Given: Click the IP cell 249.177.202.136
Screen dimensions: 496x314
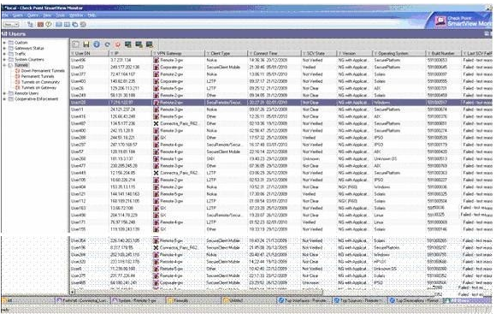Looking at the screenshot, I should tap(130, 67).
